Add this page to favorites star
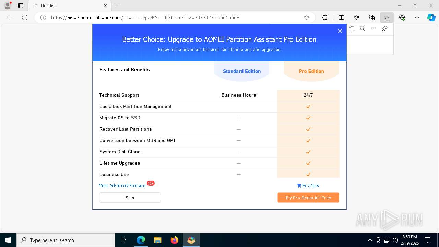This screenshot has width=439, height=247. (x=307, y=17)
